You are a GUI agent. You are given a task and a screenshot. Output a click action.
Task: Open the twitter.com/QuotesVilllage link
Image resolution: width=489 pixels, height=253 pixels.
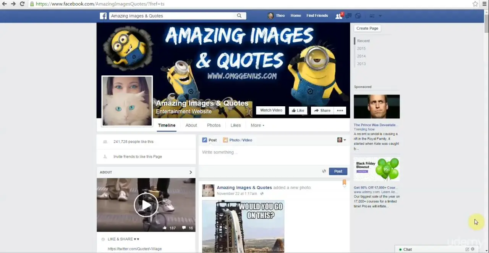coord(134,249)
